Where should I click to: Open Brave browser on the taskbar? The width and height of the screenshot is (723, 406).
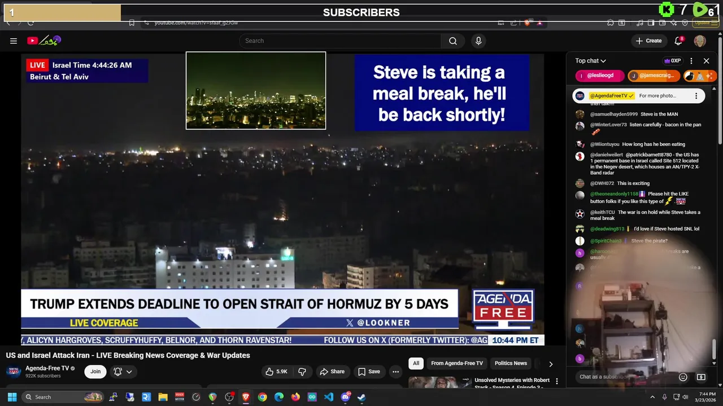tap(246, 397)
